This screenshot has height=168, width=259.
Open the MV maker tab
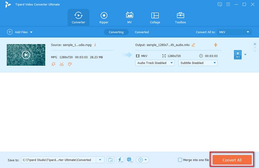pos(129,18)
